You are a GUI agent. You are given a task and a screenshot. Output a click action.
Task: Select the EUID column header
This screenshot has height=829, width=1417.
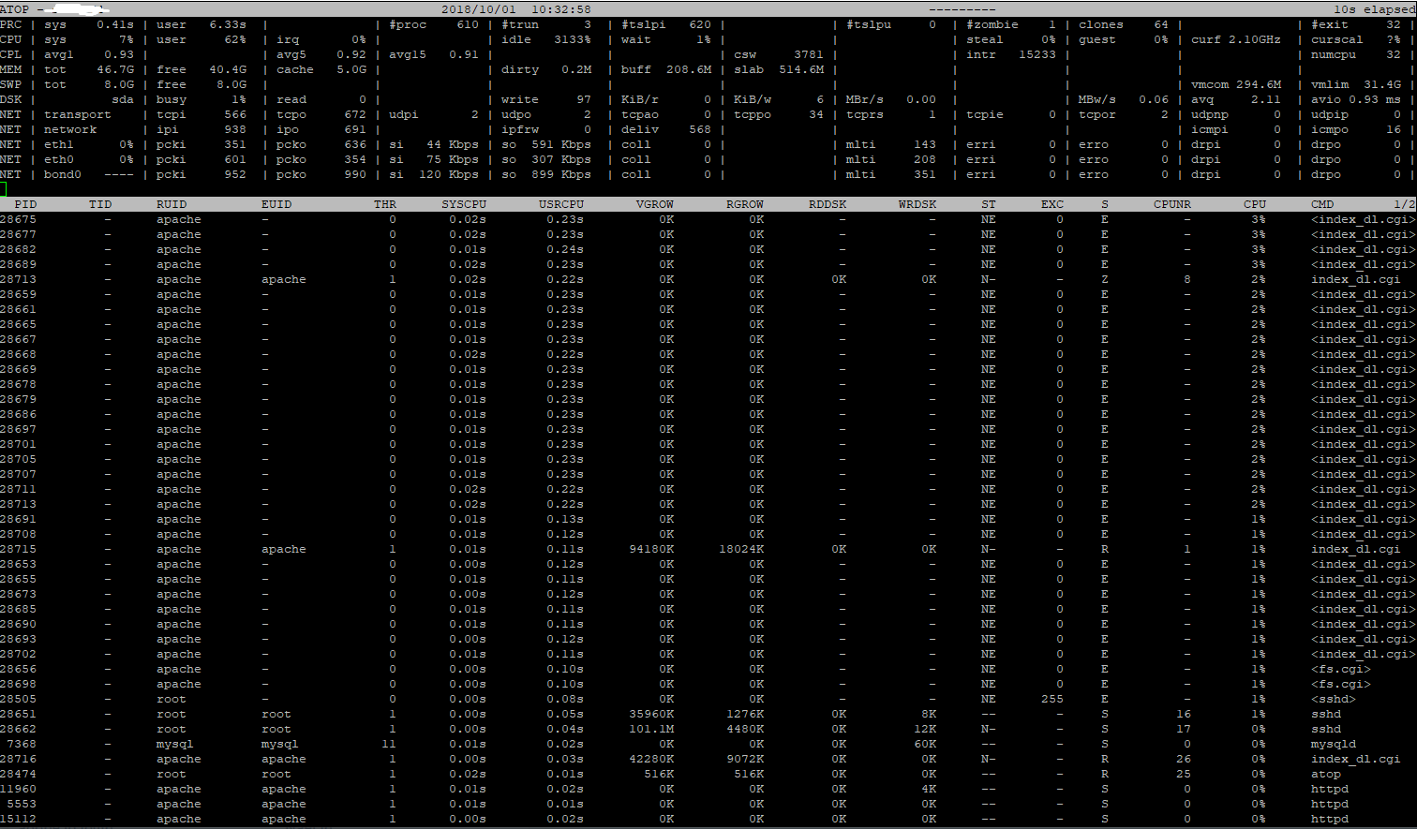[x=276, y=204]
